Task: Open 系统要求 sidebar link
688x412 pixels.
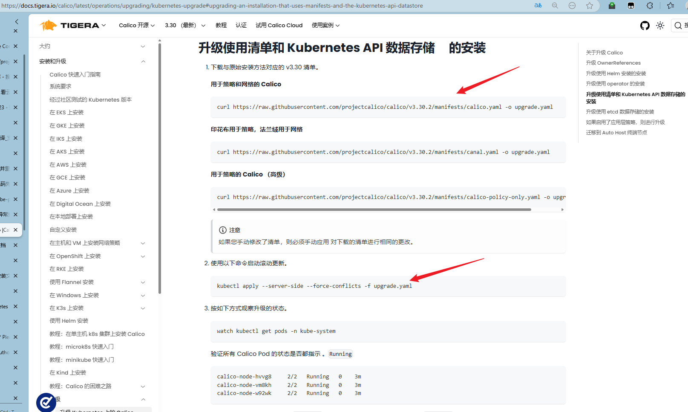Action: [x=60, y=86]
